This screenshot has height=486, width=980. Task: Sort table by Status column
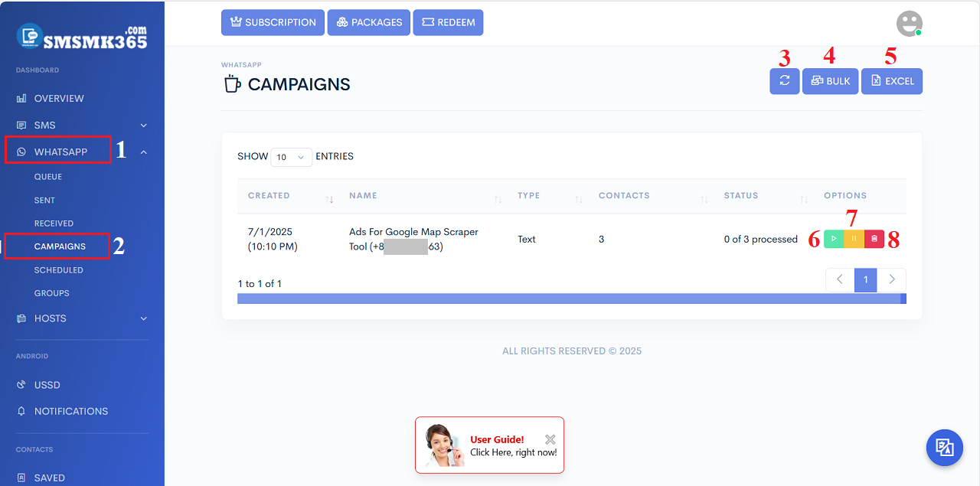763,196
